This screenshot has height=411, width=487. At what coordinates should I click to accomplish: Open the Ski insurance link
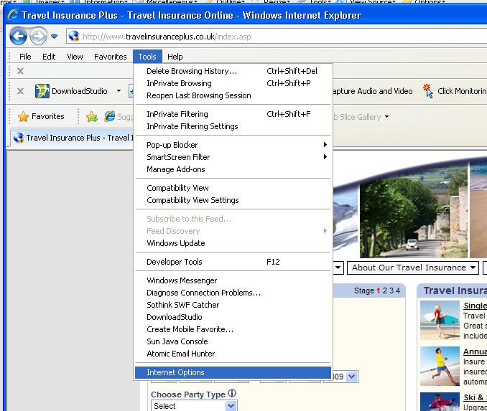pos(476,397)
